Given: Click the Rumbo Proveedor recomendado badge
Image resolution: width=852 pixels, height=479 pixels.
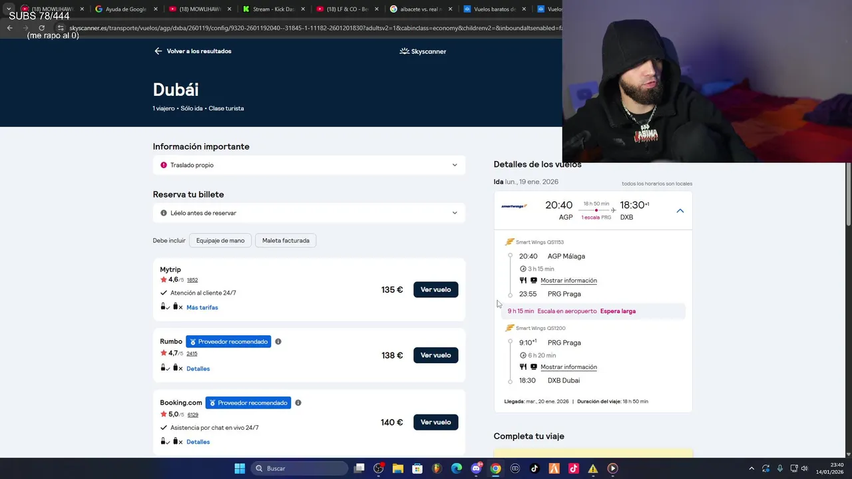Looking at the screenshot, I should (x=228, y=342).
